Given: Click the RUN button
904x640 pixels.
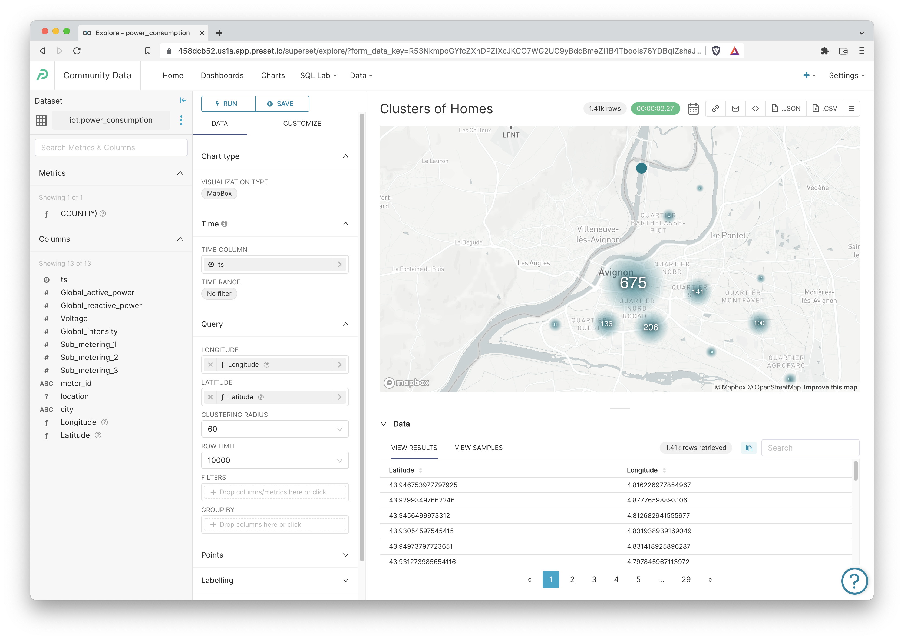Looking at the screenshot, I should pos(228,104).
